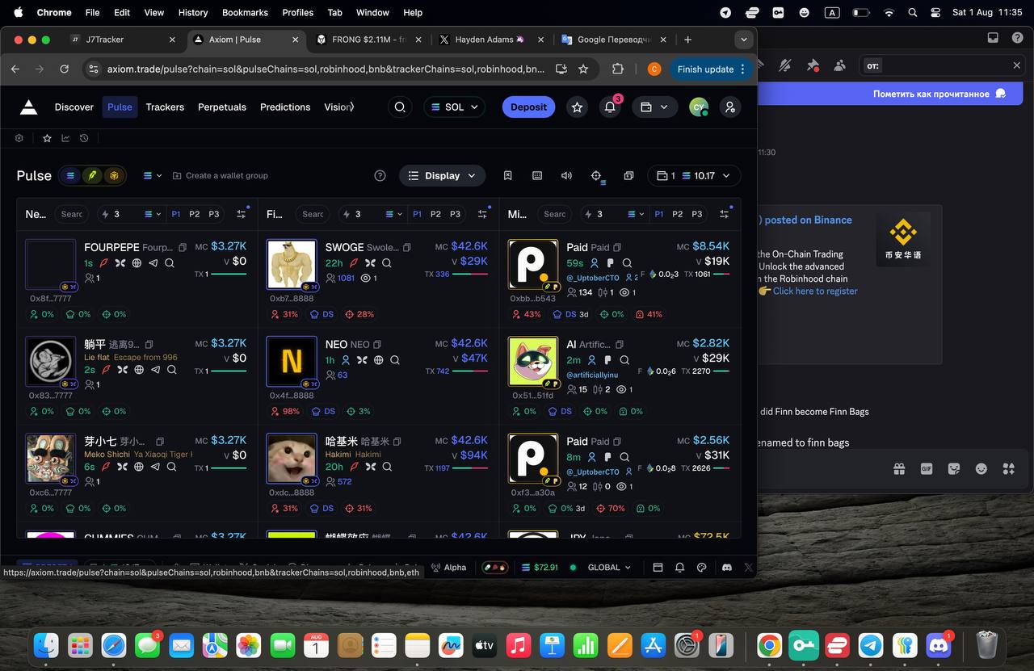
Task: Open the Discord icon in Axiom footer
Action: (x=727, y=568)
